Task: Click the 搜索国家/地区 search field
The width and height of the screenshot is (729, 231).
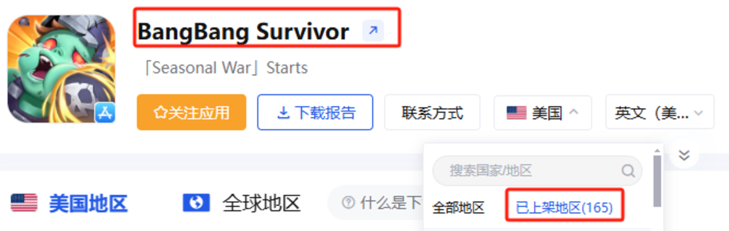Action: coord(537,171)
